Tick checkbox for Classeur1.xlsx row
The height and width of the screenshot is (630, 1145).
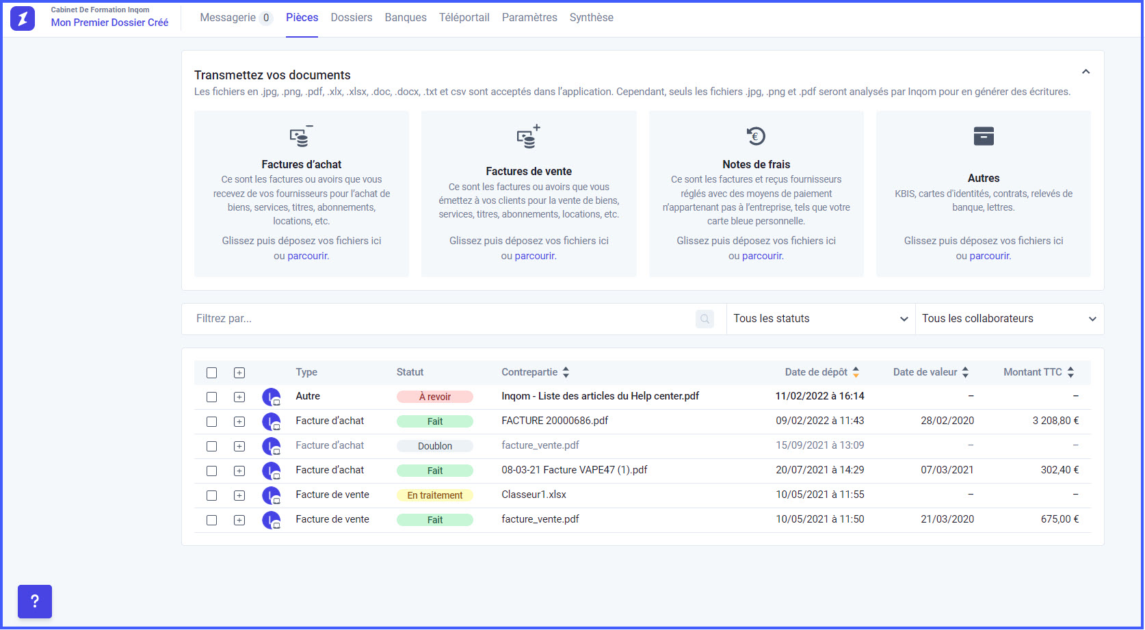[212, 495]
